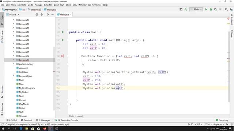Expand the Lessons22 folder

point(13,56)
